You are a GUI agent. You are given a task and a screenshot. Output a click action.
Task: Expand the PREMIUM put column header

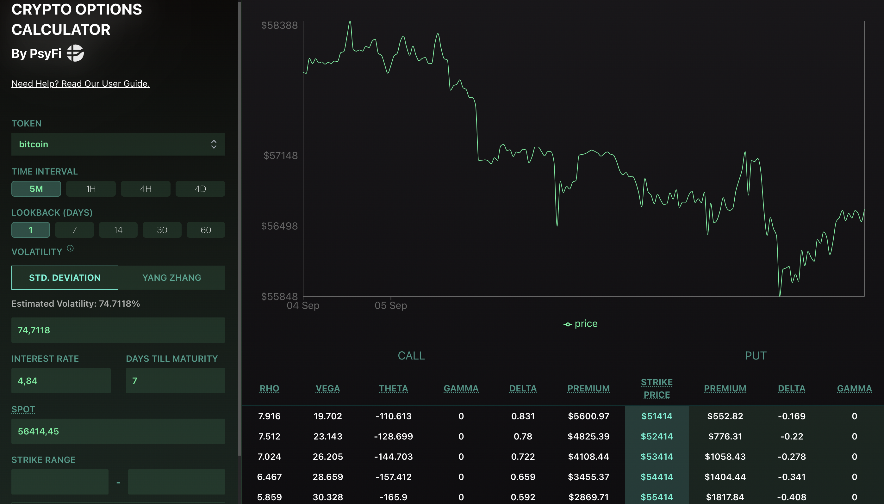[x=724, y=388]
